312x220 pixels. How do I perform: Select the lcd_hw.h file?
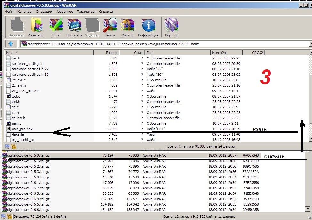coord(18,118)
